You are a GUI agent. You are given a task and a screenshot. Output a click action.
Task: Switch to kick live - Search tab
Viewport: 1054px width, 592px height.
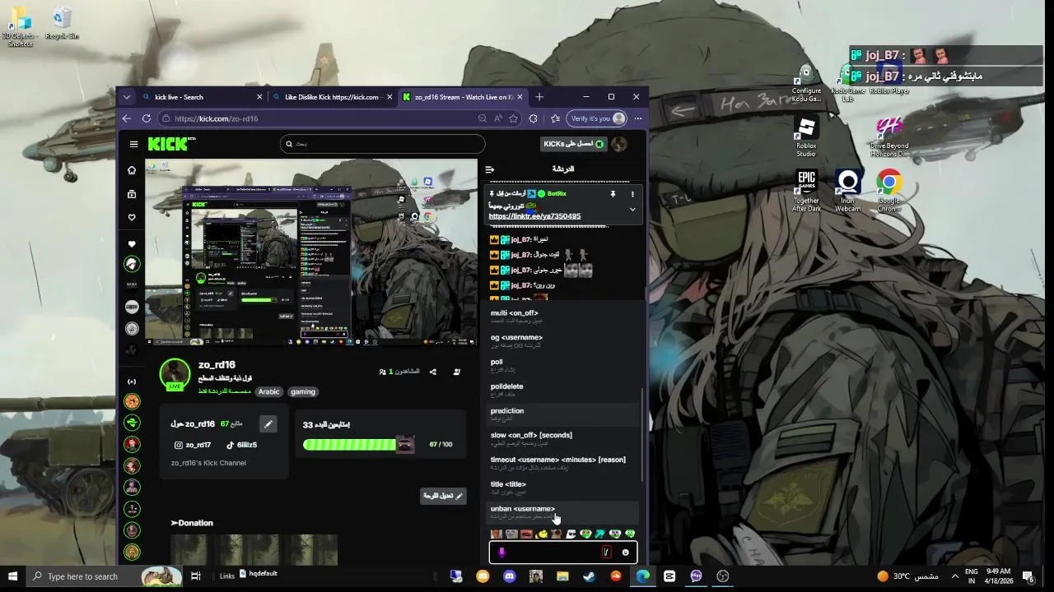[x=202, y=97]
